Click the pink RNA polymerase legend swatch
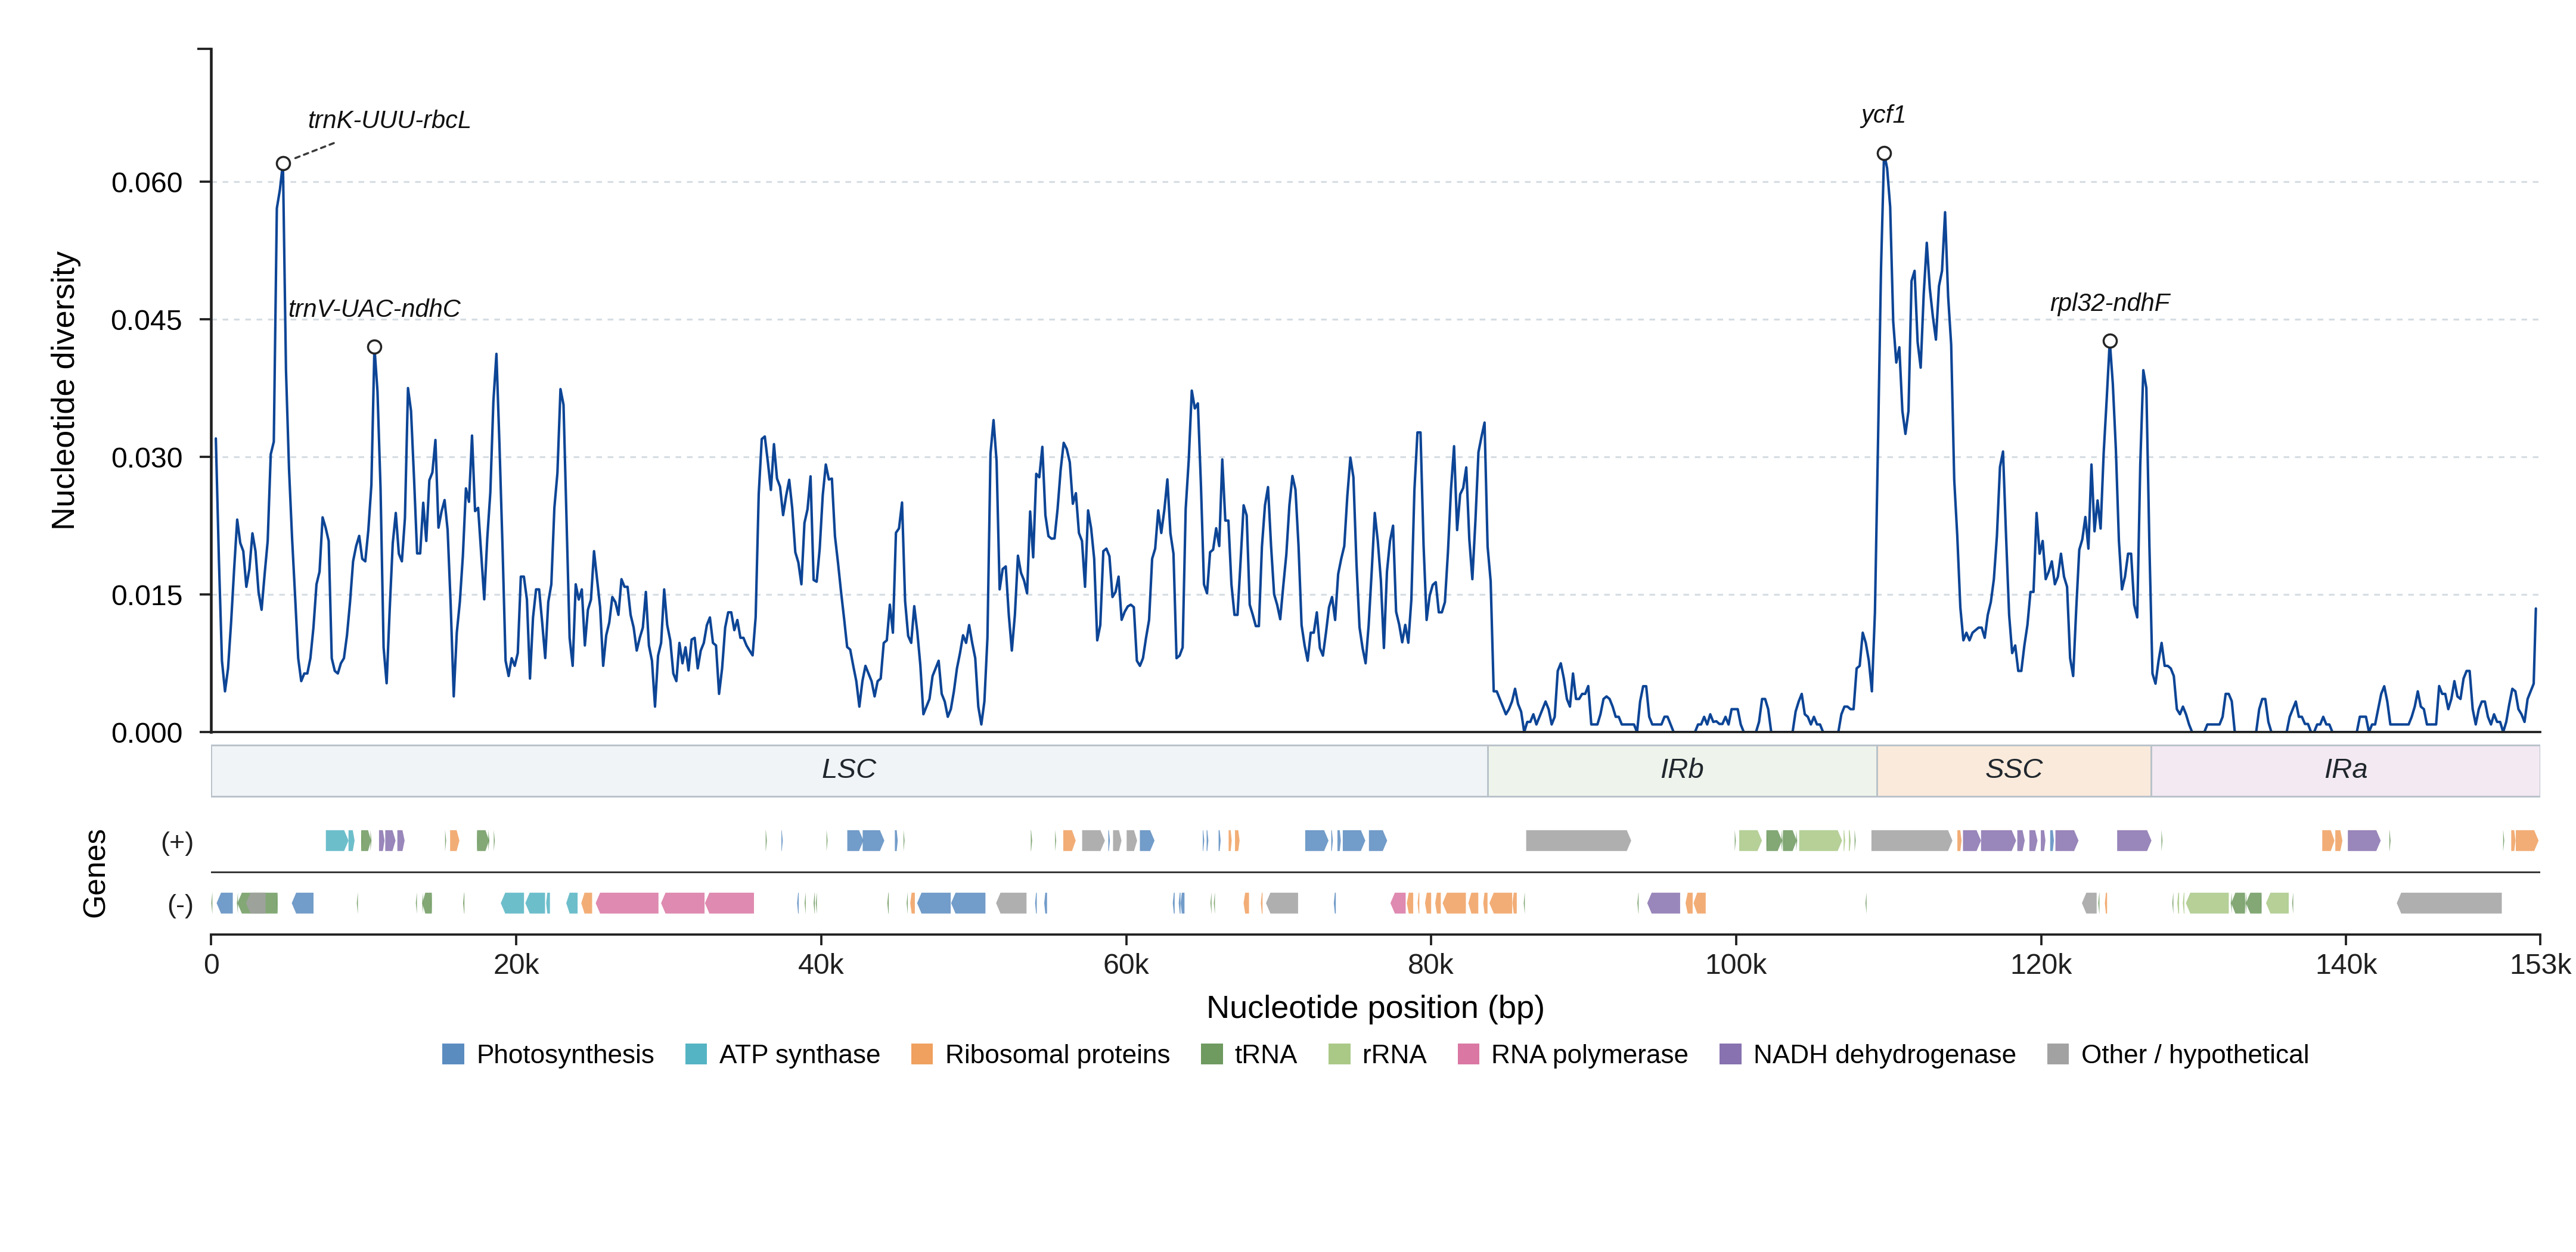The image size is (2576, 1252). click(1468, 1054)
